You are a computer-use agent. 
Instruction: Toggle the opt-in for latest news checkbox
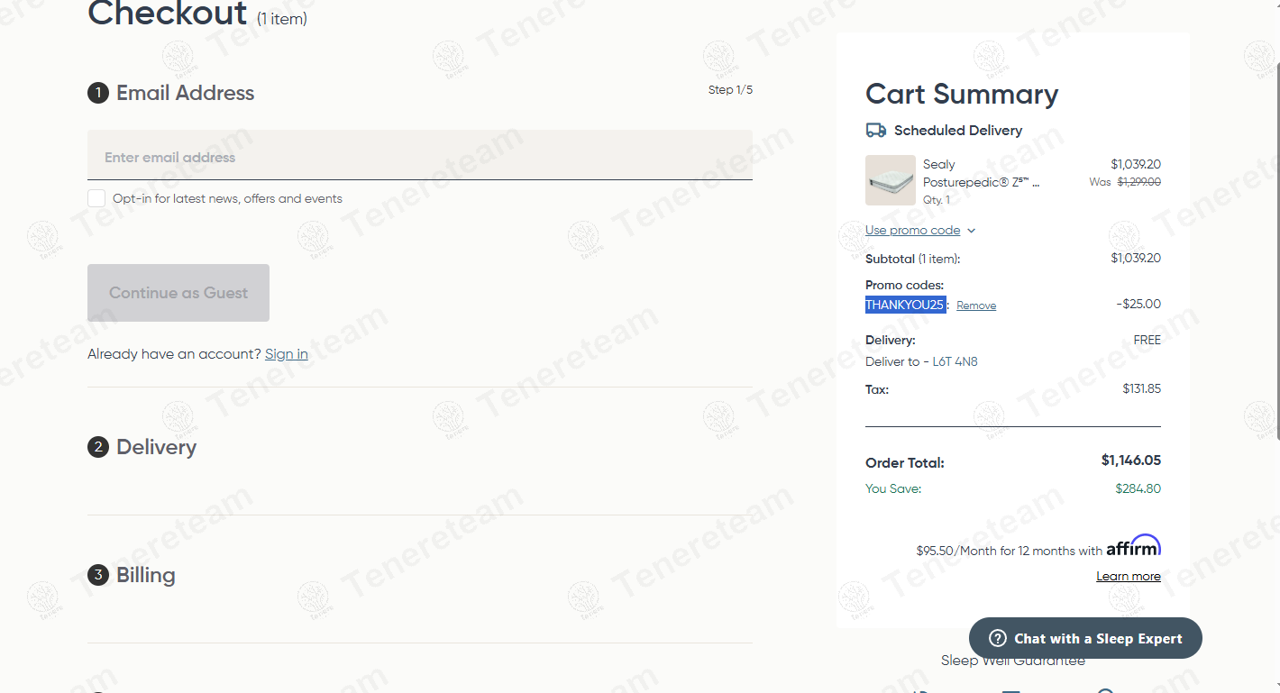[96, 198]
